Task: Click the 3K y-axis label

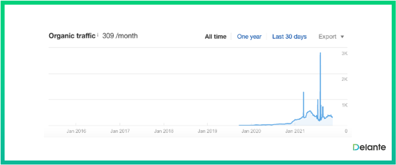Action: point(344,53)
